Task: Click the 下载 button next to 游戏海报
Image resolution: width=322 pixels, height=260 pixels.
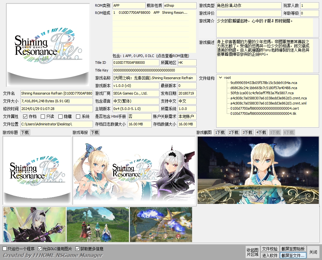Action: [x=95, y=132]
